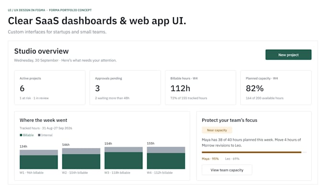
Task: Click Maya's capacity progress bar
Action: tap(254, 152)
